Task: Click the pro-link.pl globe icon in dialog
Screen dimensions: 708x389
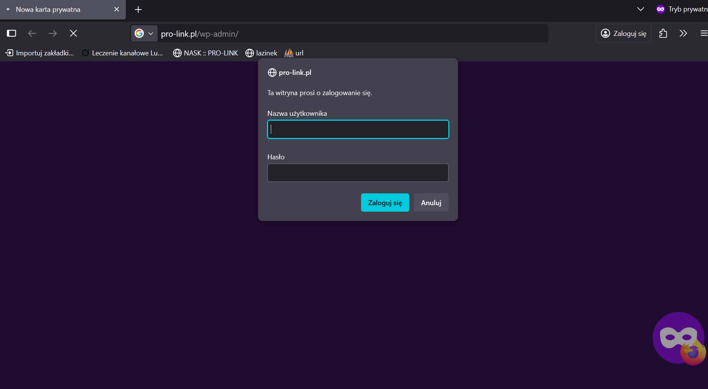Action: point(272,73)
